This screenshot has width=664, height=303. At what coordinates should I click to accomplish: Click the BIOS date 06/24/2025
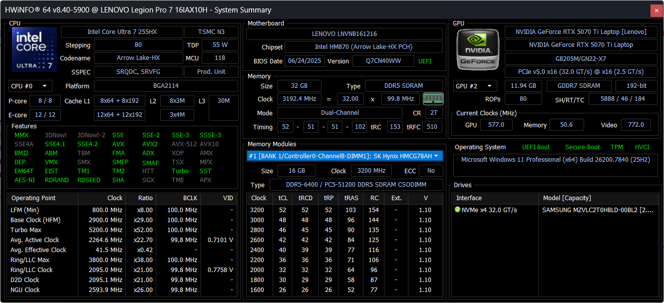(x=305, y=61)
